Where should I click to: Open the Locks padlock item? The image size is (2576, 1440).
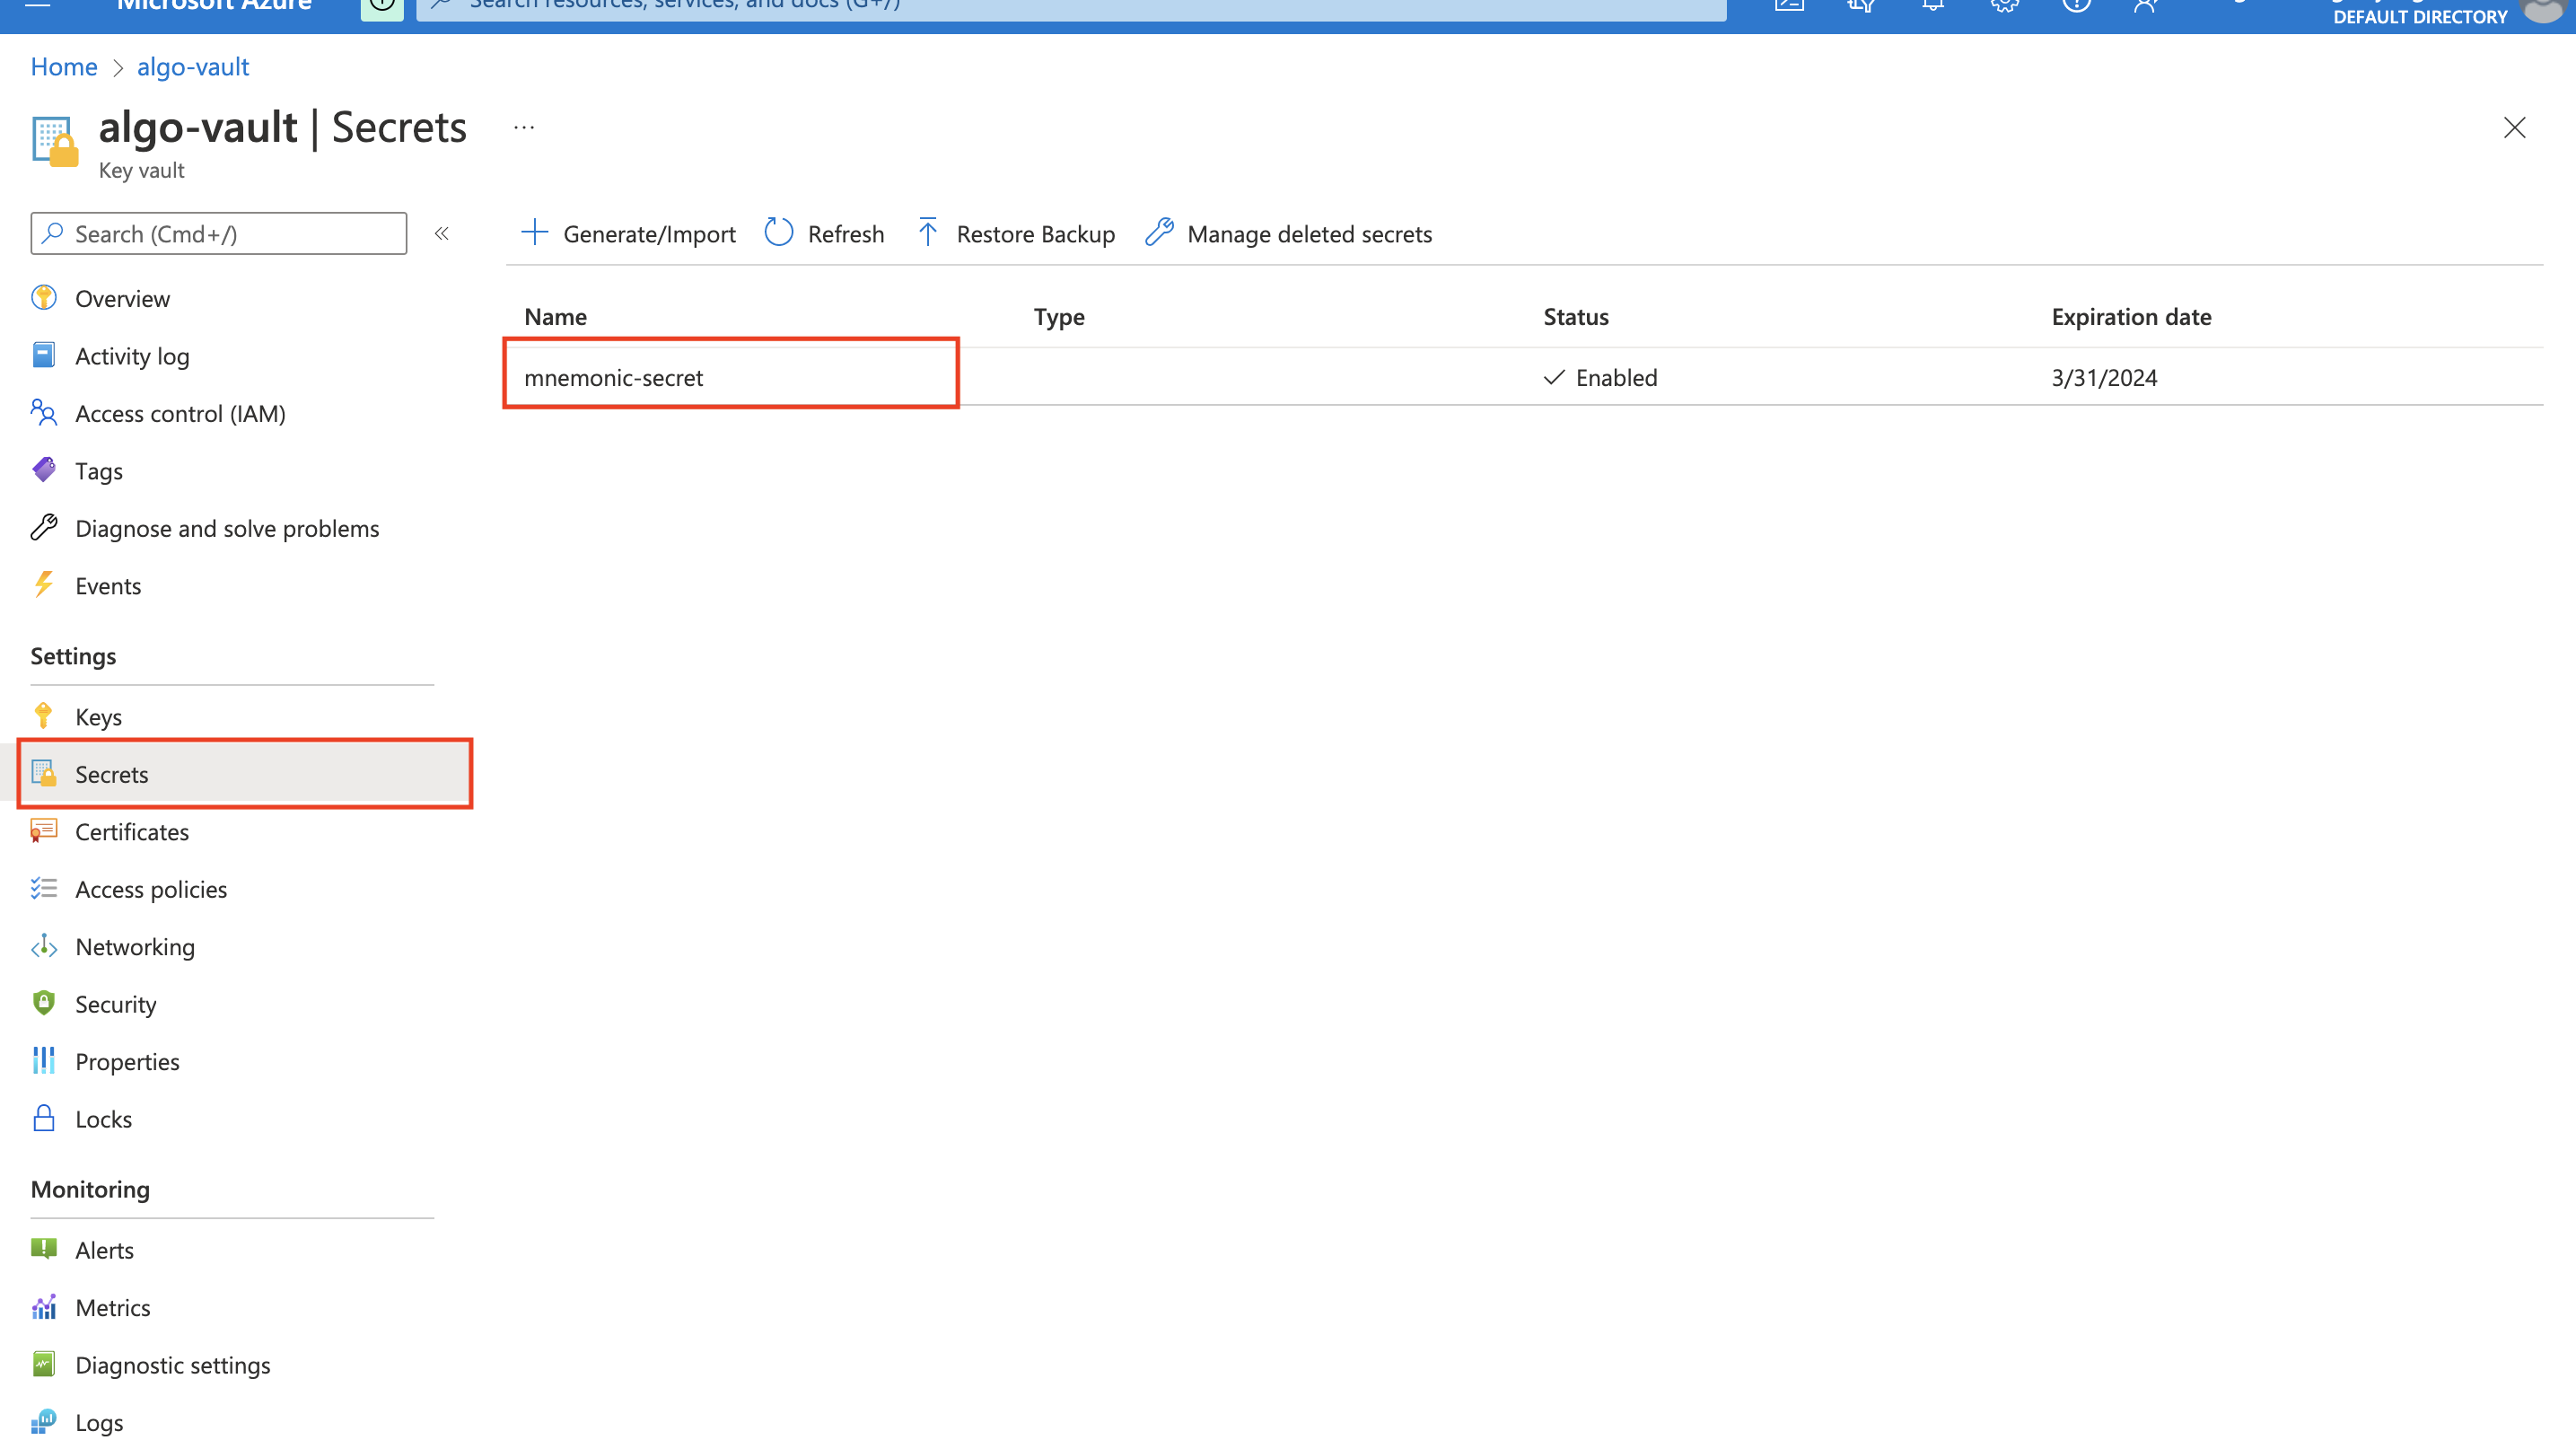pyautogui.click(x=43, y=1118)
